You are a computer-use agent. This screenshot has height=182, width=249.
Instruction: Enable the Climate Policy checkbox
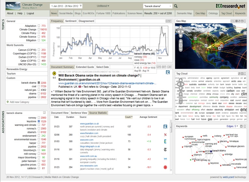click(39, 33)
